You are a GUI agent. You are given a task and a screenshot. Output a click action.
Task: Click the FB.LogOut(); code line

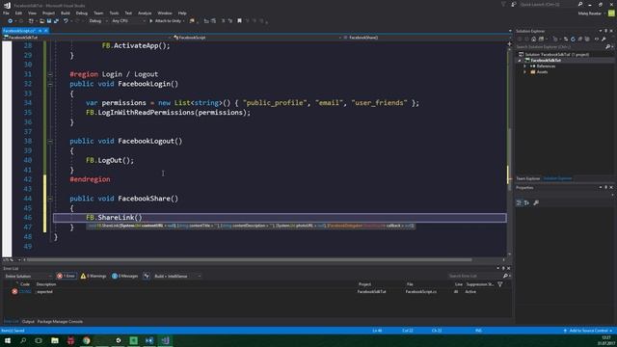coord(110,161)
